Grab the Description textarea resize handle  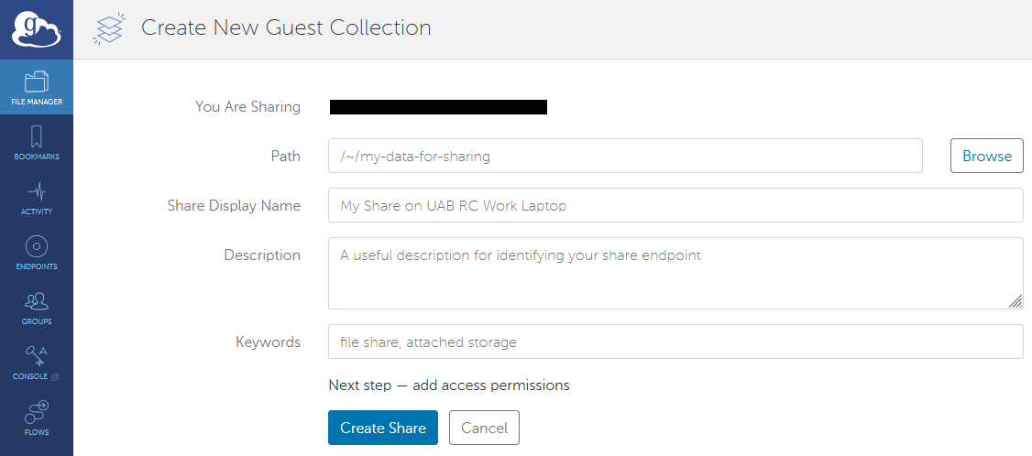click(x=1016, y=301)
